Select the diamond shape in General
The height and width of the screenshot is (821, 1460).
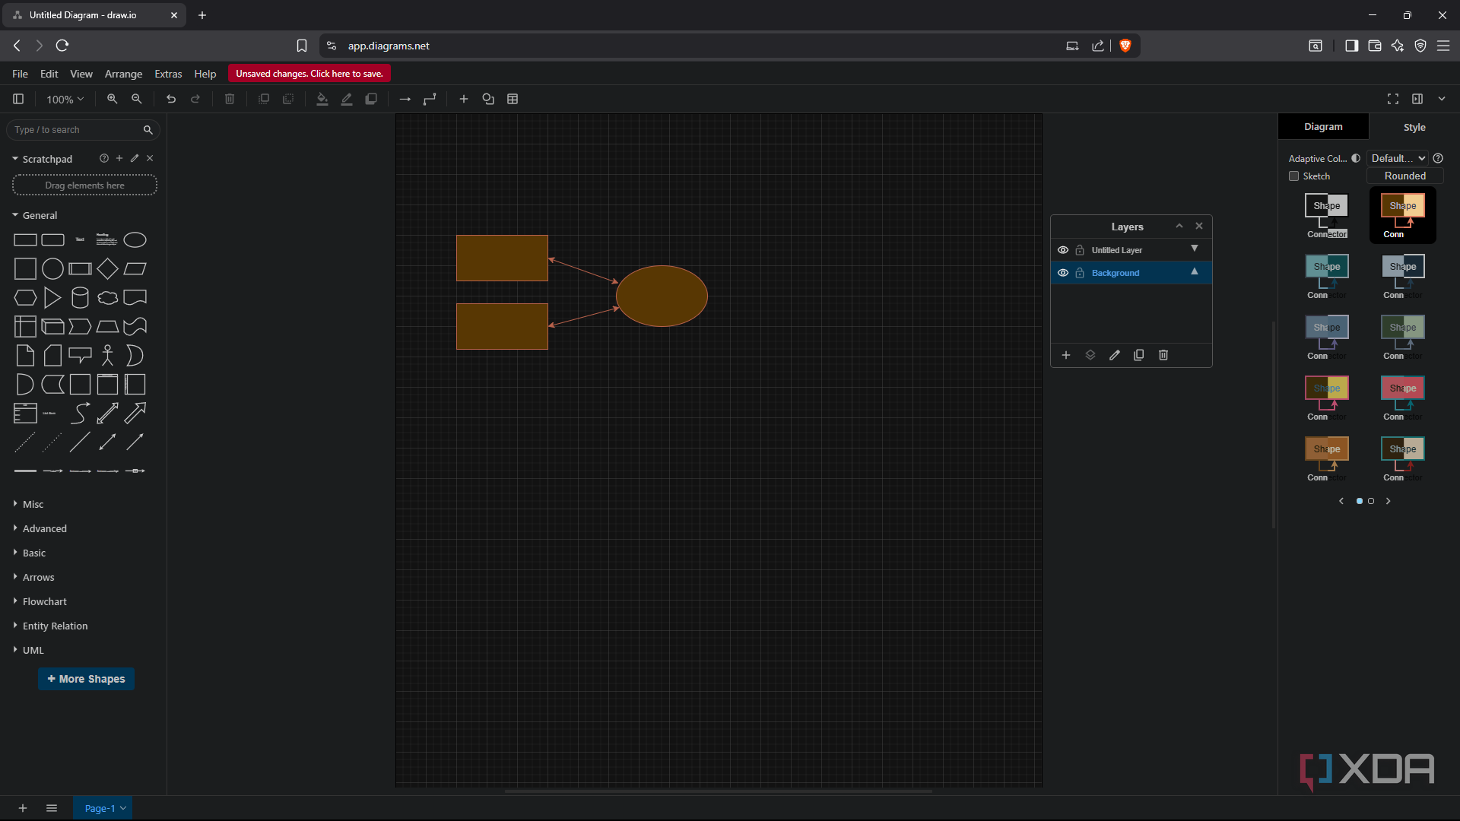(107, 268)
